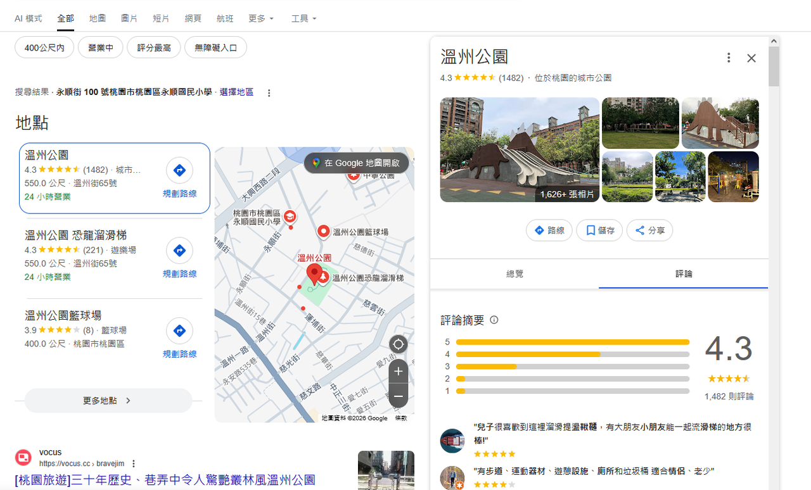
Task: Open the three-dot menu beside vocus URL
Action: click(134, 463)
